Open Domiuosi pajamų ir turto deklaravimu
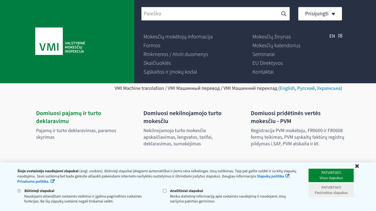The height and width of the screenshot is (211, 376). [x=69, y=117]
